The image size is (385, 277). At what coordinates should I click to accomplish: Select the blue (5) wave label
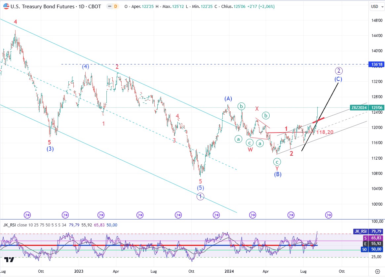[x=200, y=188]
